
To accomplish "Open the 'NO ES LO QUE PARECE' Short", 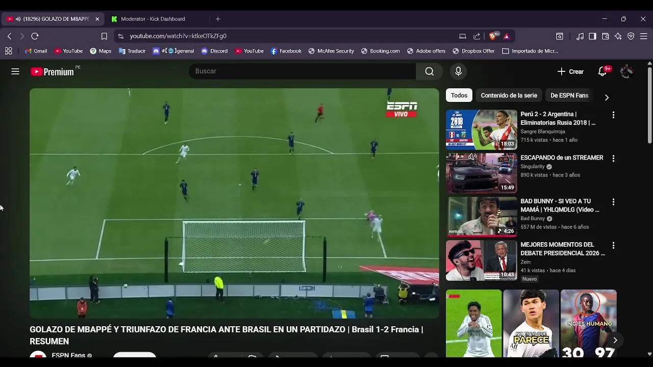I will [531, 324].
